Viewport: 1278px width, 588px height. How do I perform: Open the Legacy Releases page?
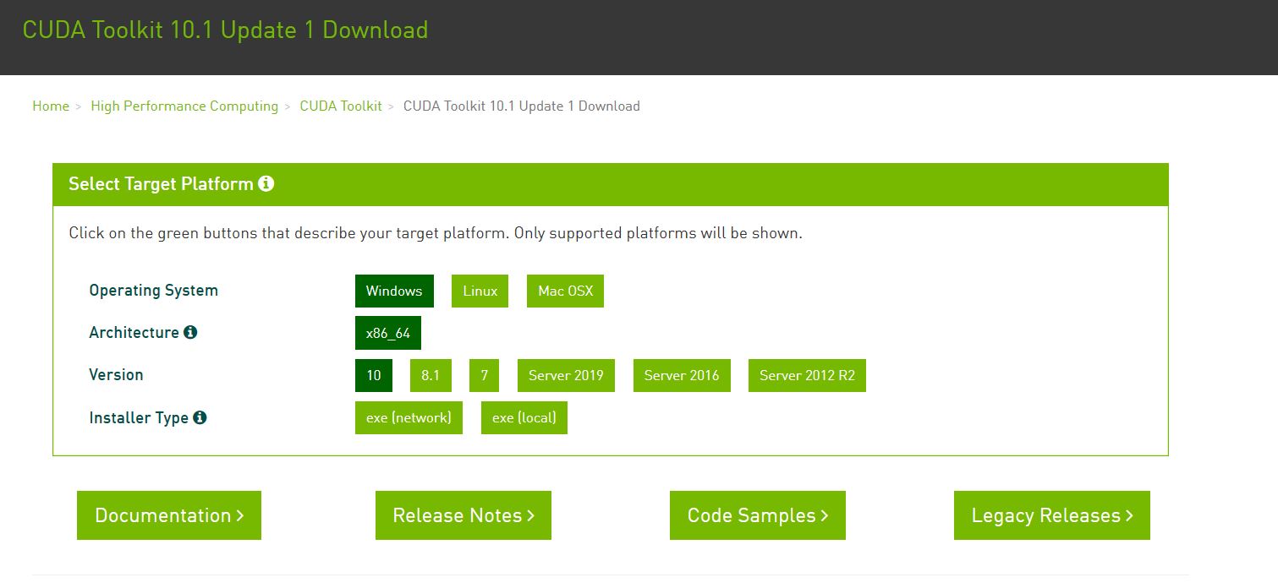click(x=1052, y=515)
